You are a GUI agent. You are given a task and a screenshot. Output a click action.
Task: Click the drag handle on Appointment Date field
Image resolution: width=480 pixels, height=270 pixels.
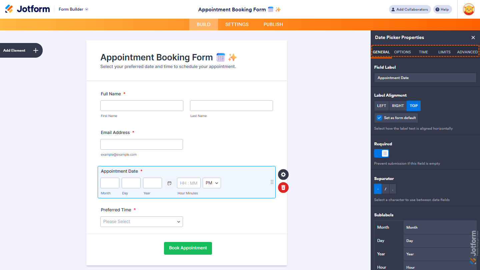[x=272, y=182]
